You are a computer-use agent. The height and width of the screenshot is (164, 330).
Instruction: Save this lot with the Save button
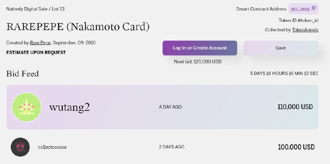click(x=281, y=48)
